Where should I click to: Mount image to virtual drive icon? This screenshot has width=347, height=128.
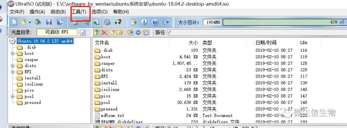107,22
